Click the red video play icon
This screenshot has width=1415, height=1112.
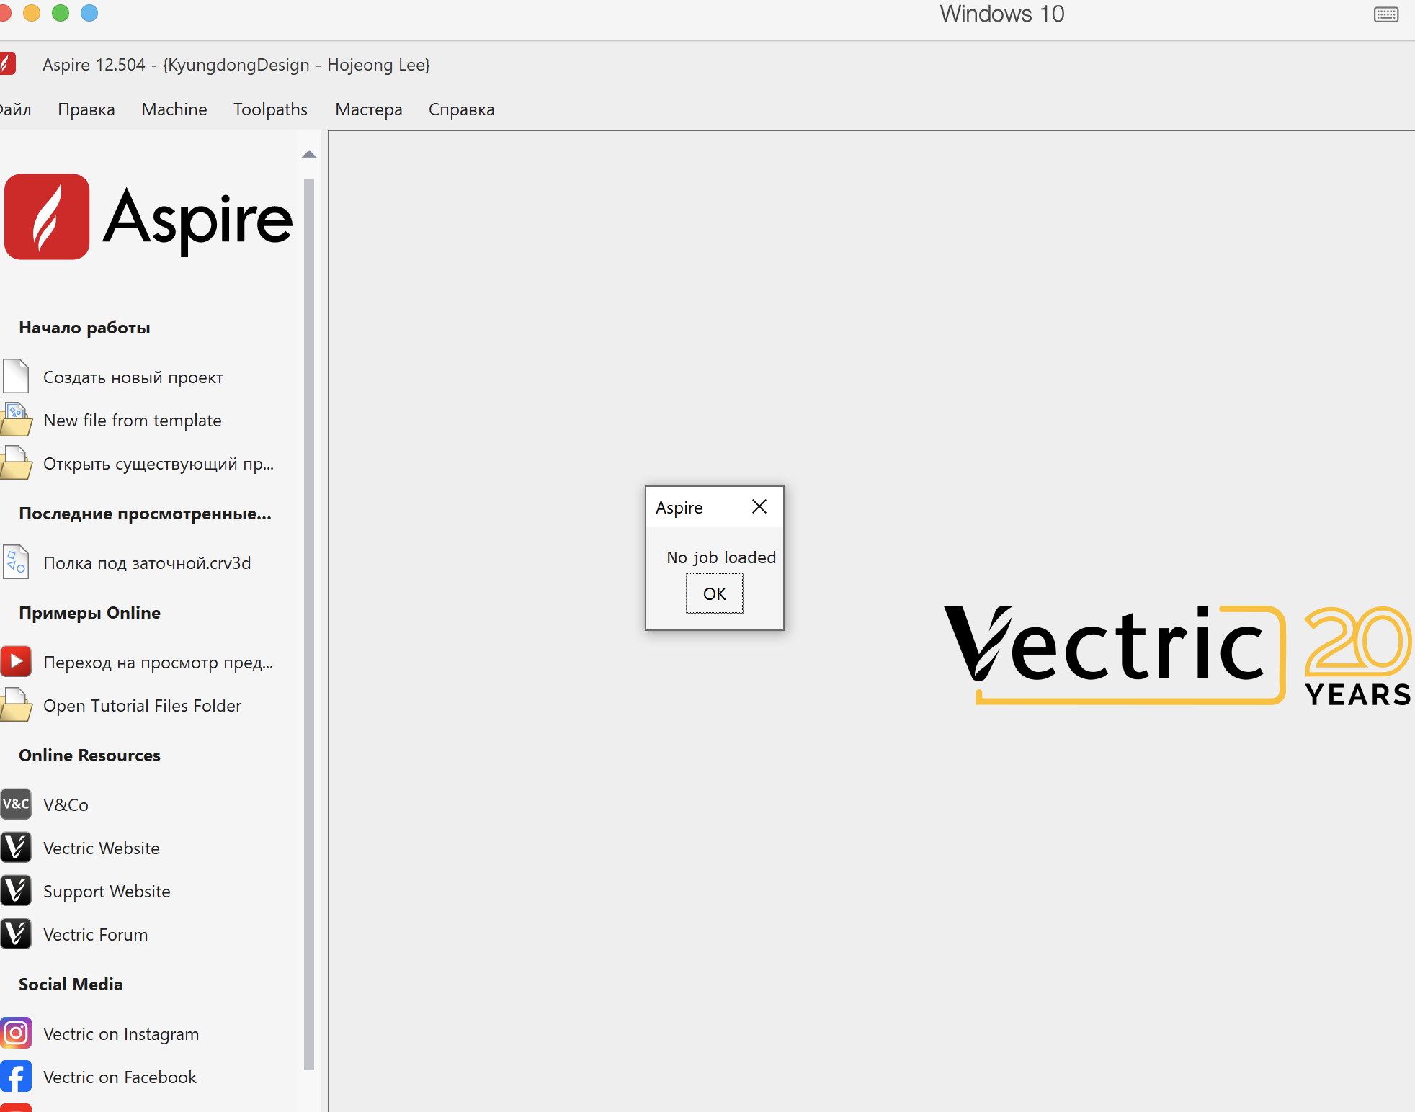(x=16, y=662)
